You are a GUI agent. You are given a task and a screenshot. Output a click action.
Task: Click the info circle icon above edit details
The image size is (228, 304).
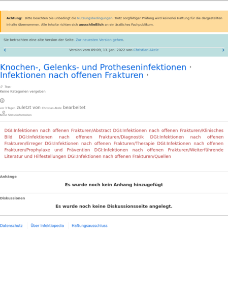pyautogui.click(x=2, y=100)
